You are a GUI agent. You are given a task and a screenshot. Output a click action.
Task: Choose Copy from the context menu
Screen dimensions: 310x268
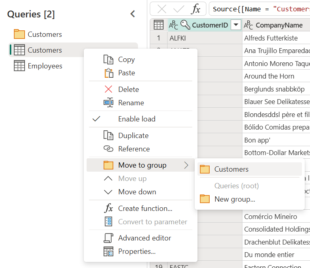140,60
